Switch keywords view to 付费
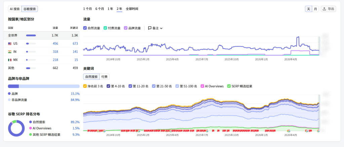 pos(104,77)
